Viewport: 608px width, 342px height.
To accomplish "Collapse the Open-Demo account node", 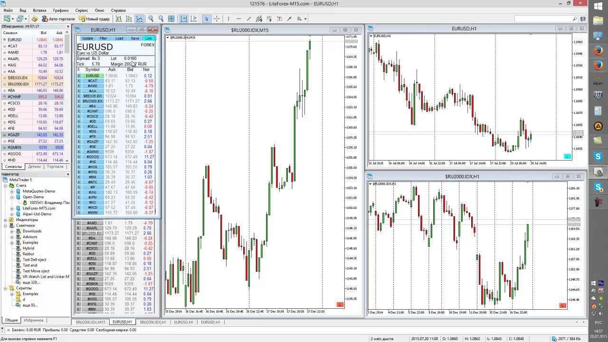I will [12, 197].
